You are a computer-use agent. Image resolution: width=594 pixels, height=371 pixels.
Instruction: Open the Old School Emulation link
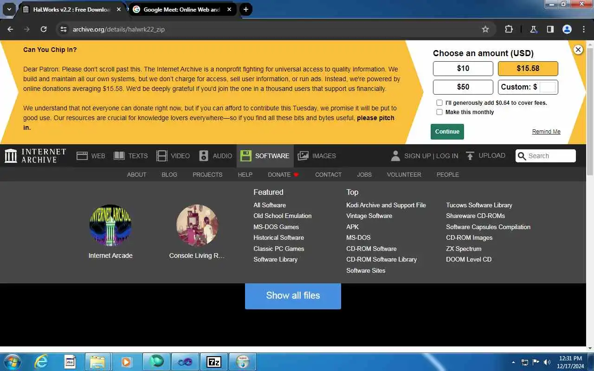(x=283, y=216)
